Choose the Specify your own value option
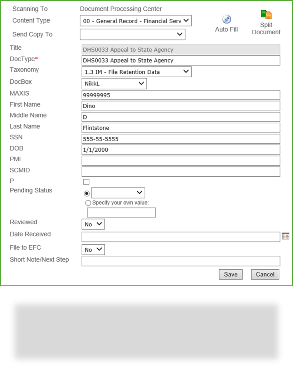Image resolution: width=293 pixels, height=368 pixels. point(88,203)
